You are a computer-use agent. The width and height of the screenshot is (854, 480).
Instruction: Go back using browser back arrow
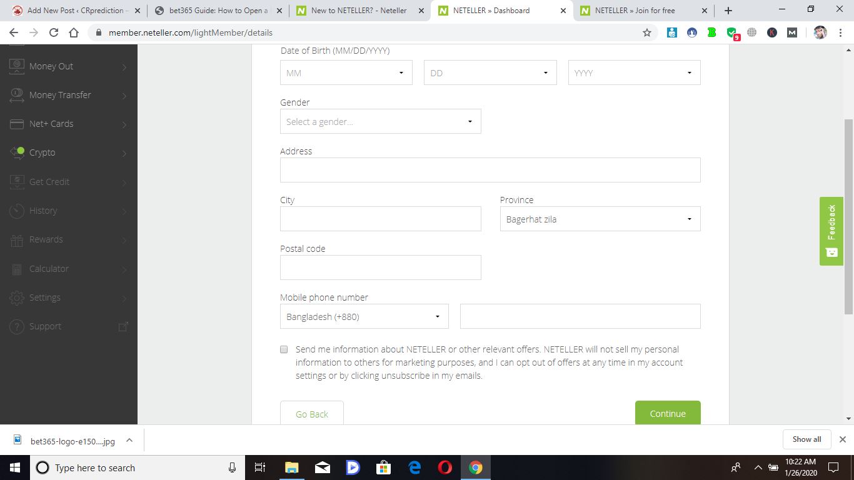coord(14,32)
